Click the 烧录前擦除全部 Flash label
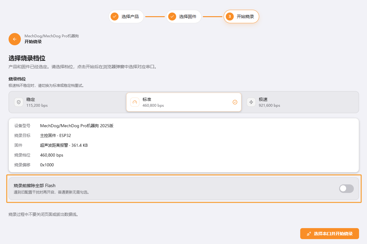 click(35, 186)
